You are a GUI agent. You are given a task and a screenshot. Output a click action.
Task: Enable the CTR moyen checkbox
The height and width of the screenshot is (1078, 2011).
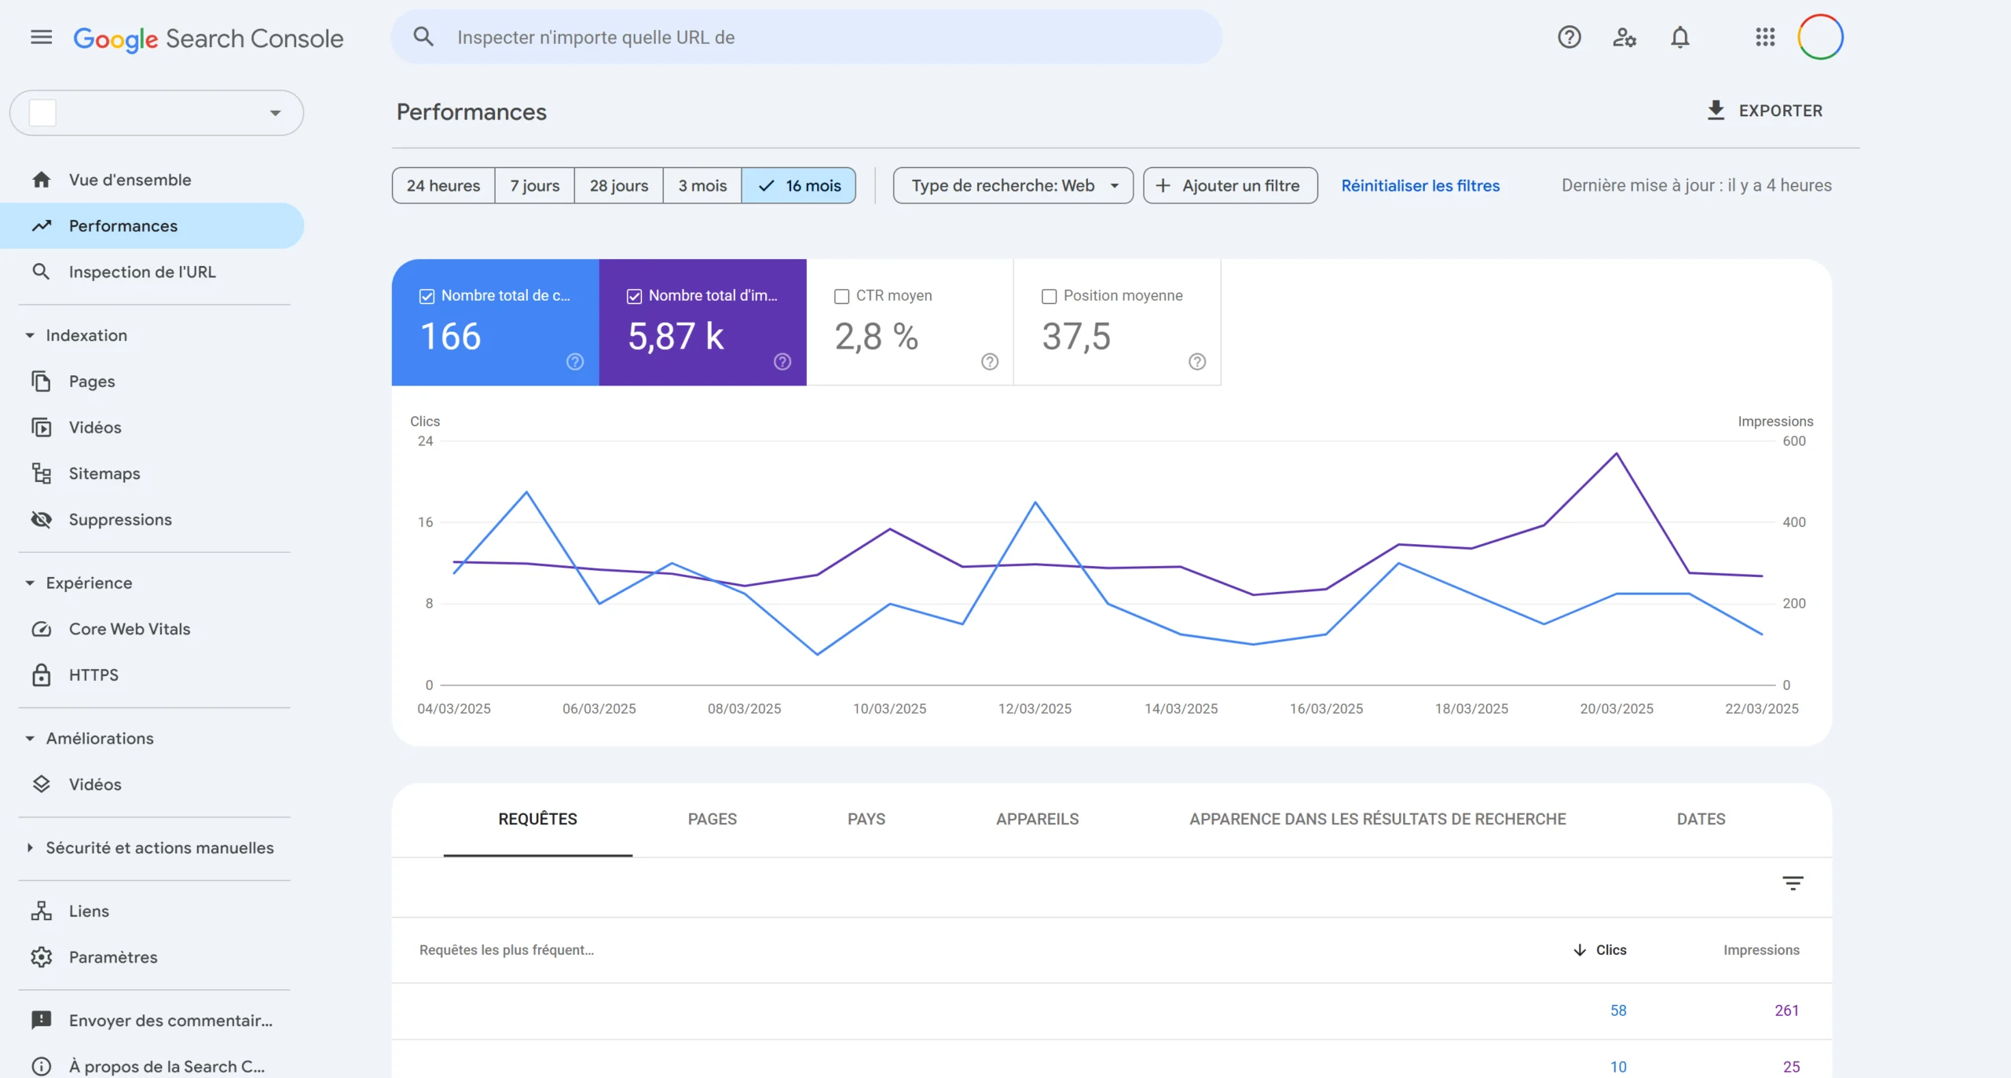pyautogui.click(x=841, y=296)
